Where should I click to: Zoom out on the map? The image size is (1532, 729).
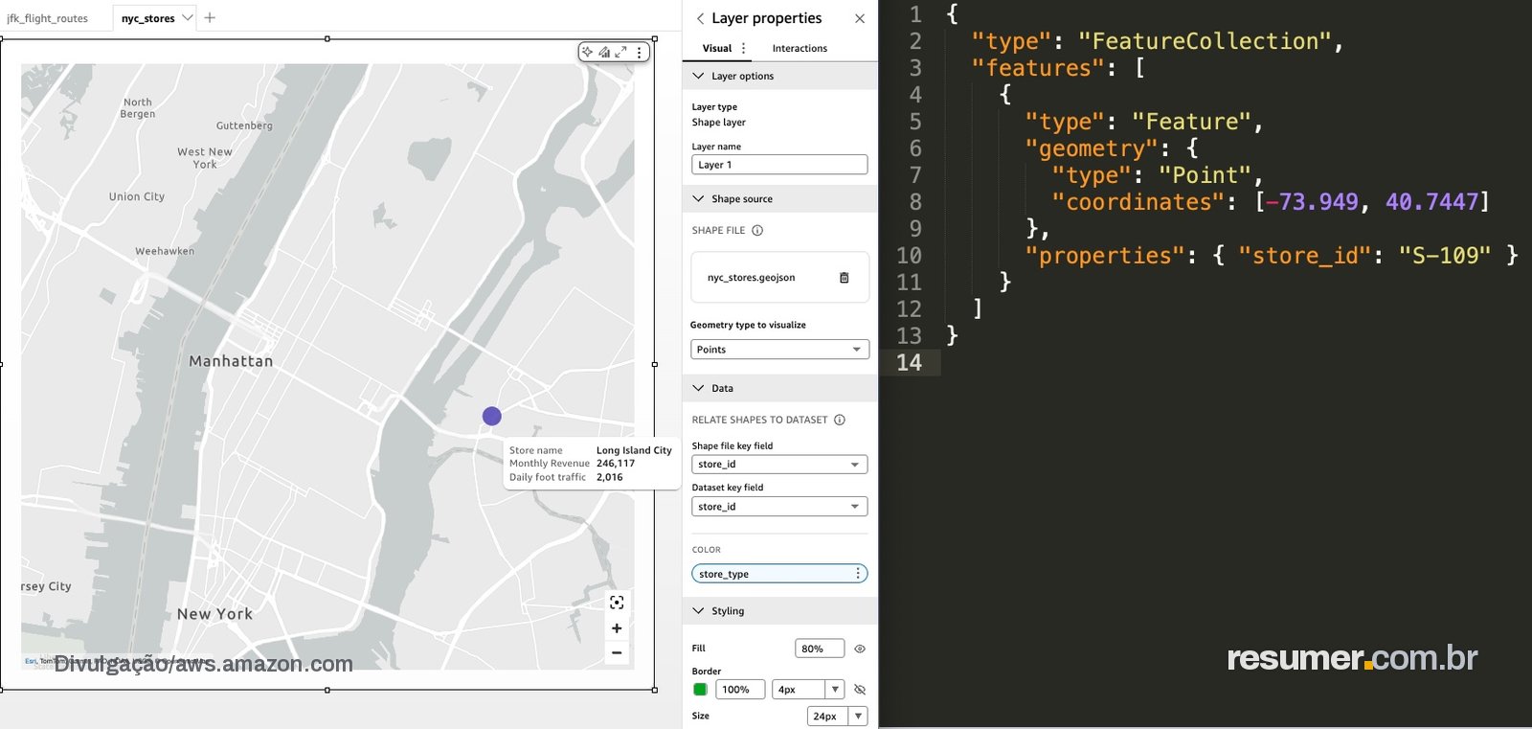pos(617,652)
